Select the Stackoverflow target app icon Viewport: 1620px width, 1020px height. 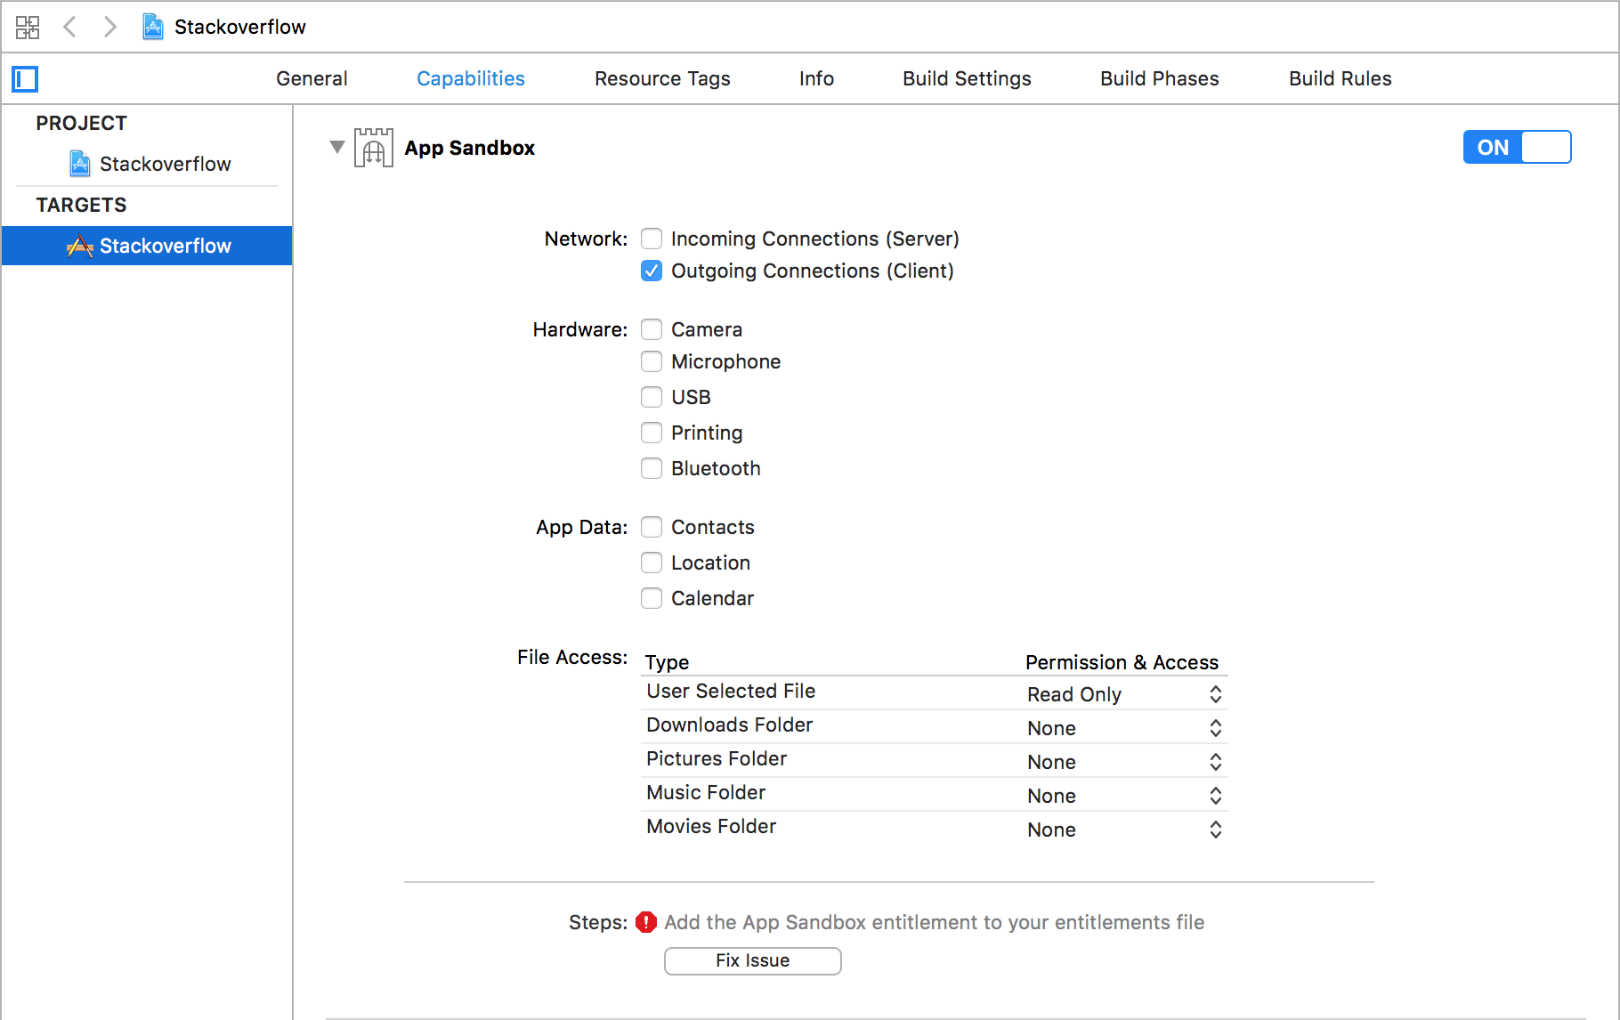coord(80,246)
